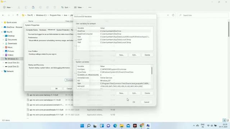Switch to the Computer Name tab

32,30
